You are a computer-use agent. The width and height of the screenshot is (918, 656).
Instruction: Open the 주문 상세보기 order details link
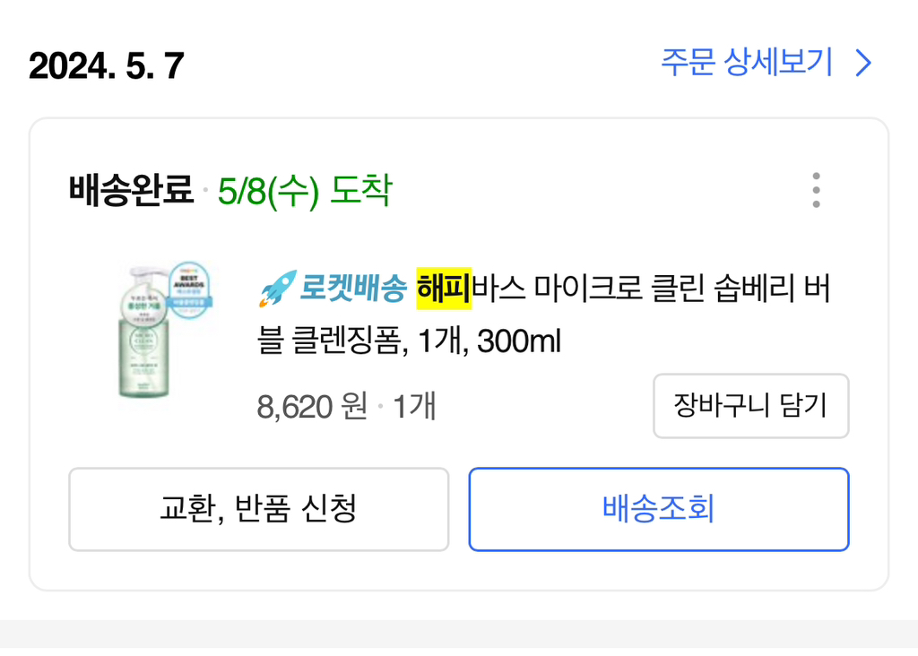tap(746, 64)
